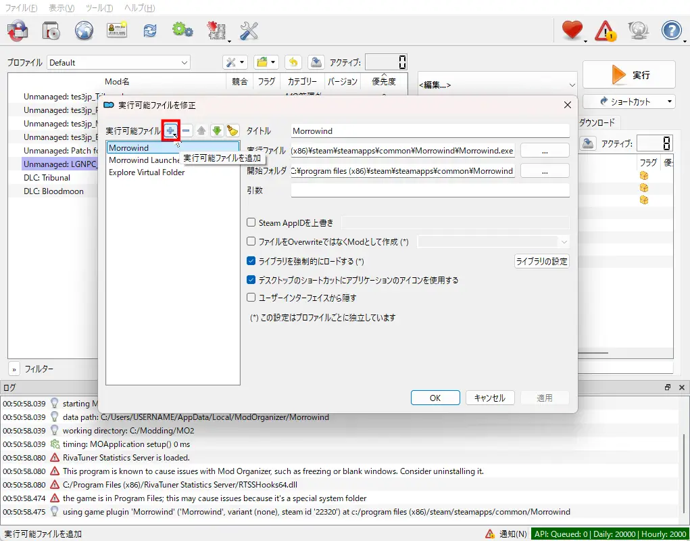
Task: Browse for 開始フォルダ with ... button
Action: tap(545, 171)
